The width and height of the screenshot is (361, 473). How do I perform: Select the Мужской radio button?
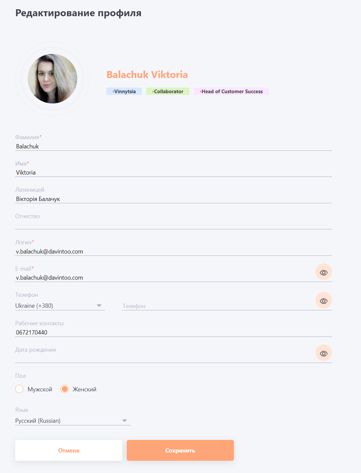[19, 389]
